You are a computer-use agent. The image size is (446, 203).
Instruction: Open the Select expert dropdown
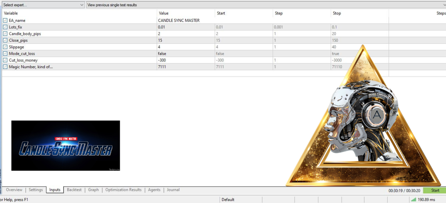43,5
